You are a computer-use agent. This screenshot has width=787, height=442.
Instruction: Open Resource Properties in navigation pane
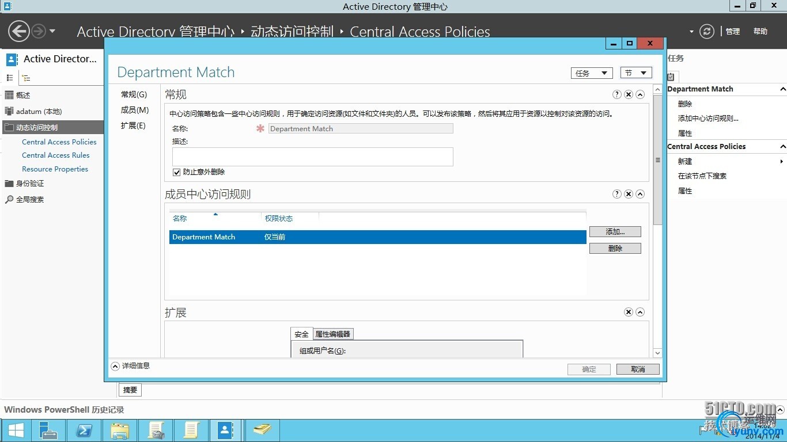click(55, 169)
